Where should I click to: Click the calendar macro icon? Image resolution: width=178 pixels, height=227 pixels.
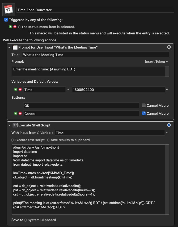(x=9, y=10)
